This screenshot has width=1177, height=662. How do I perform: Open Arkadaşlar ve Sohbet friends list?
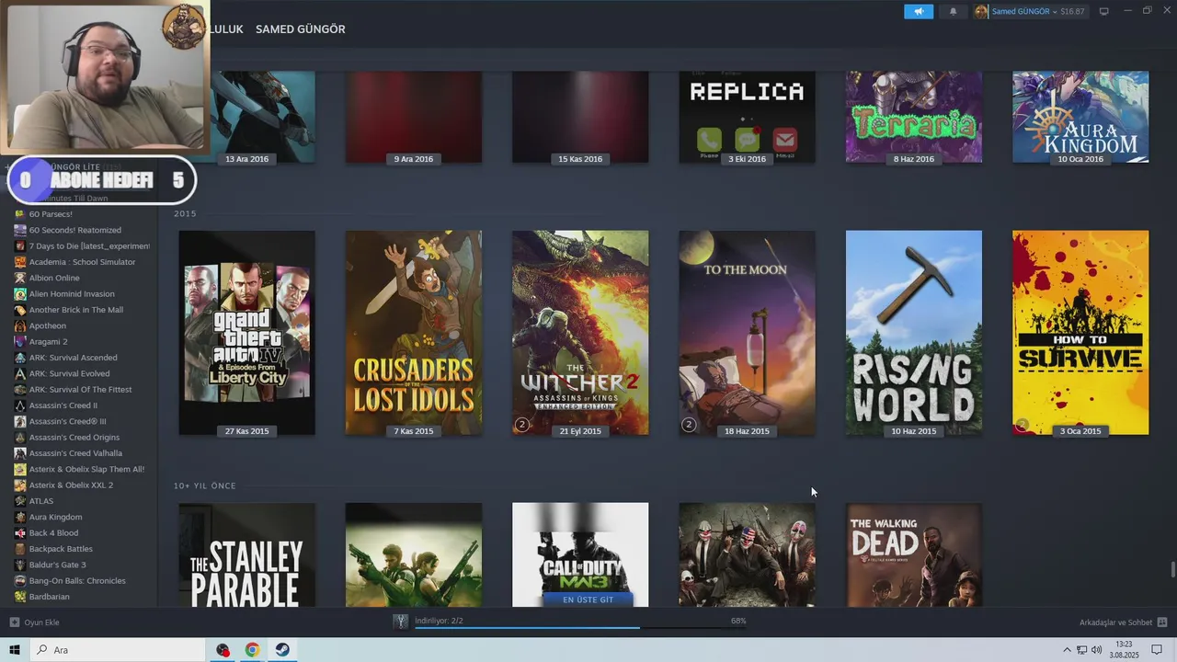click(1122, 622)
